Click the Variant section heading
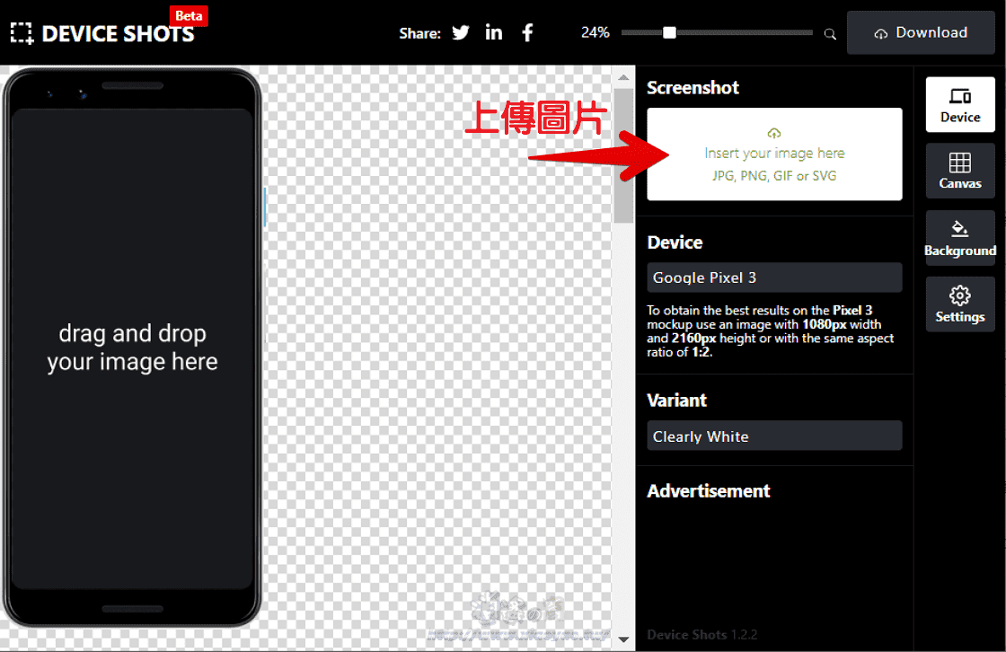The width and height of the screenshot is (1006, 652). (677, 401)
